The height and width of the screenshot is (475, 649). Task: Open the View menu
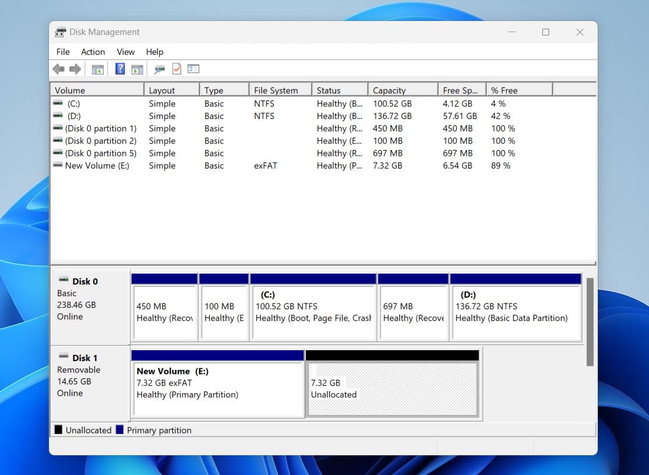(x=125, y=52)
